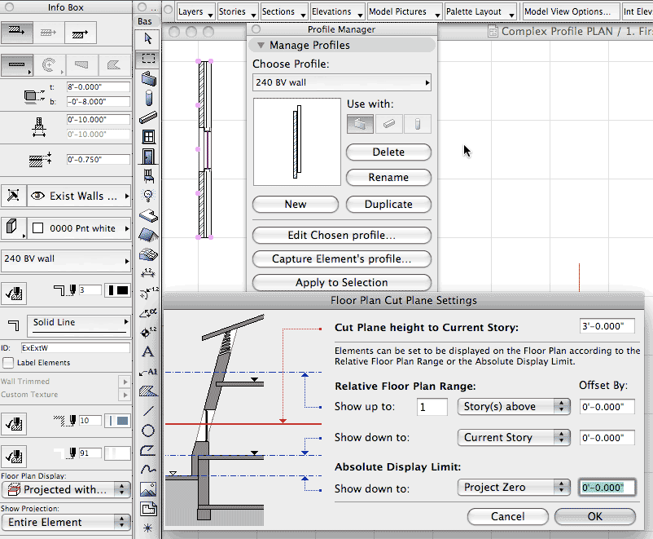
Task: Open the Story(s) above dropdown
Action: (513, 406)
